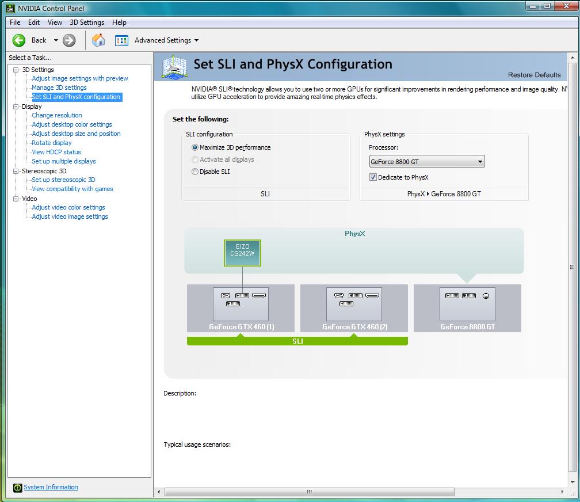The height and width of the screenshot is (502, 580).
Task: Open the Help menu
Action: tap(119, 22)
